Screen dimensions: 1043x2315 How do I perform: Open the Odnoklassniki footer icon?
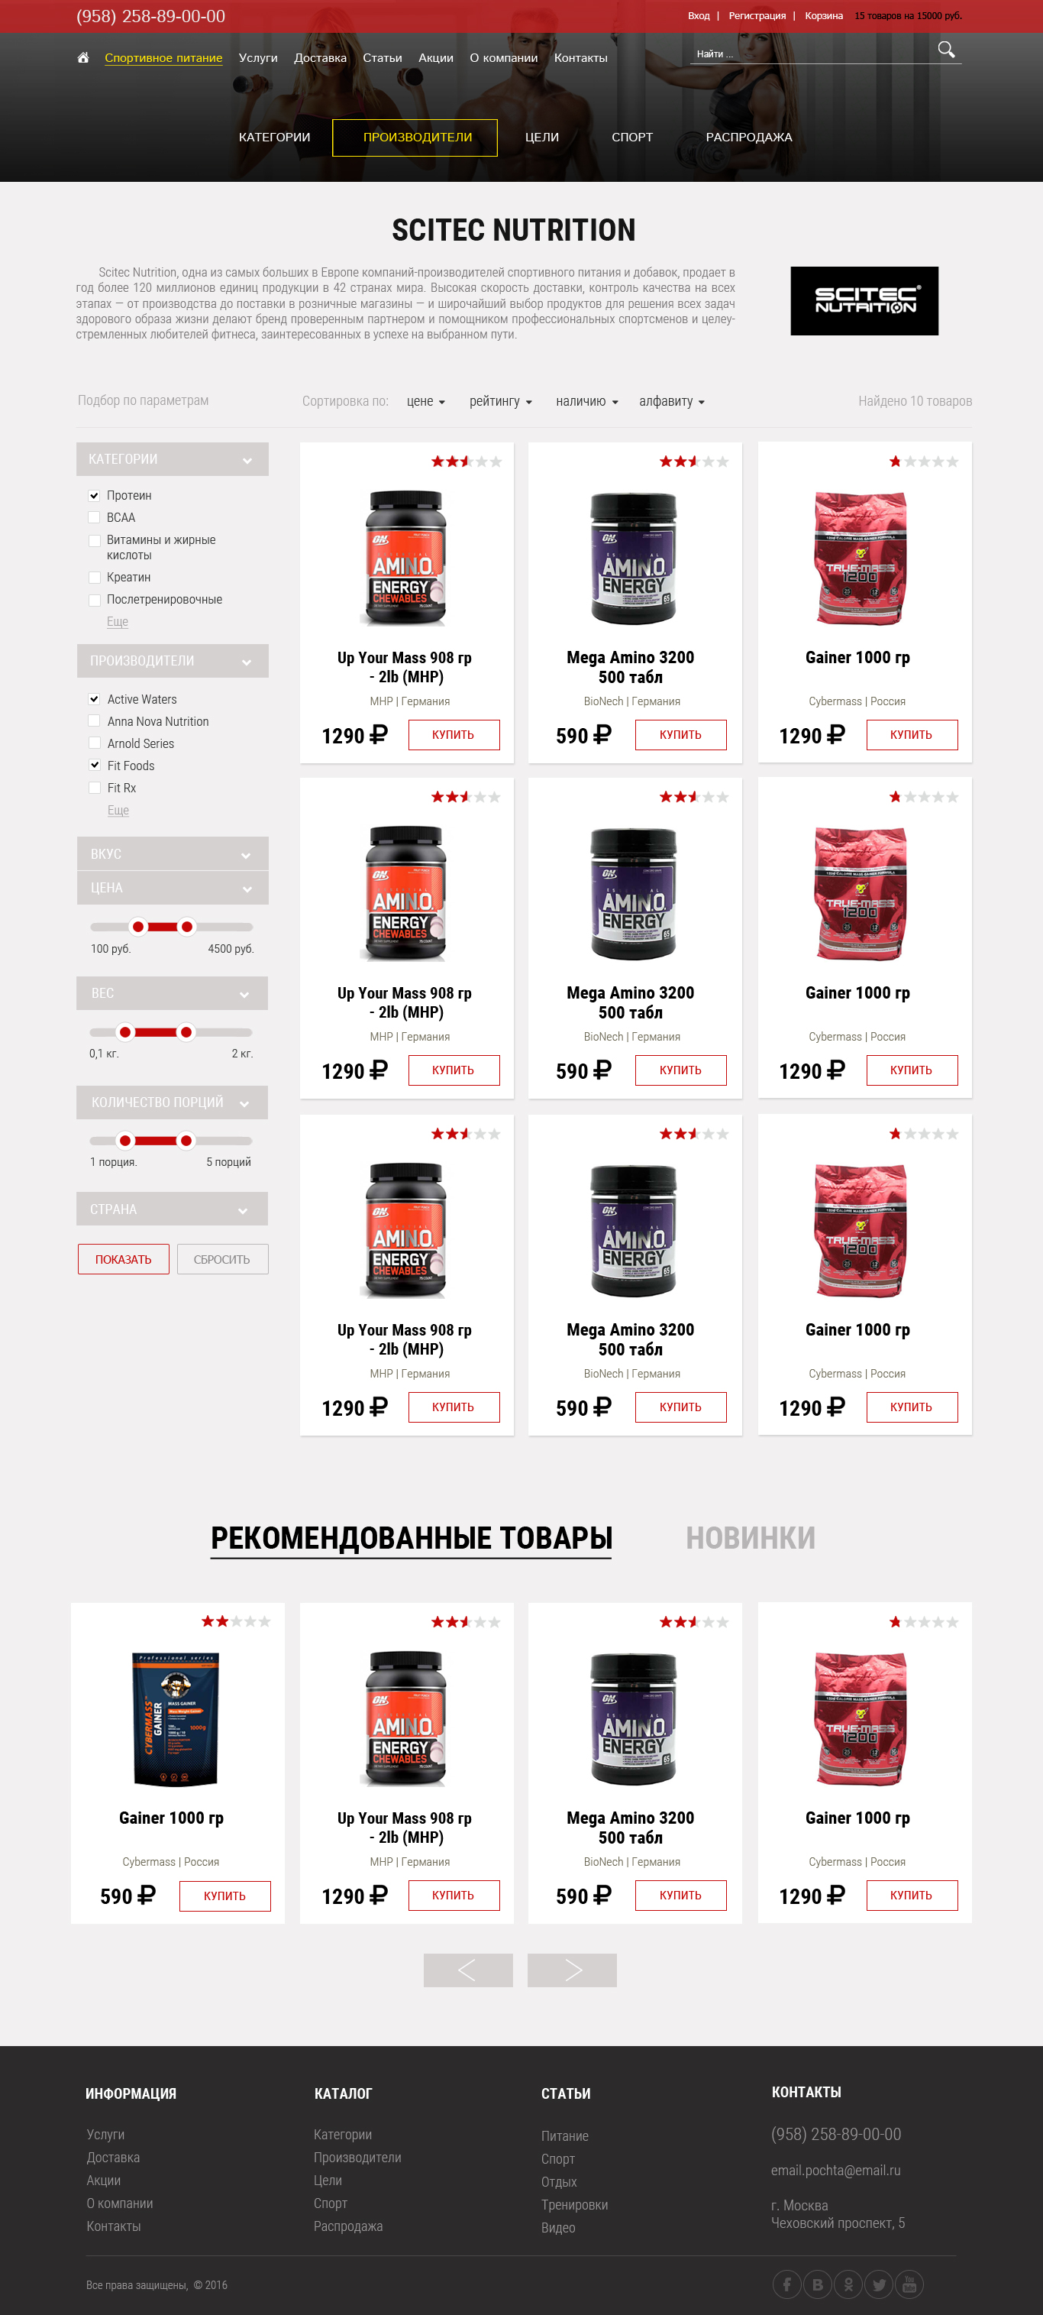[848, 2284]
